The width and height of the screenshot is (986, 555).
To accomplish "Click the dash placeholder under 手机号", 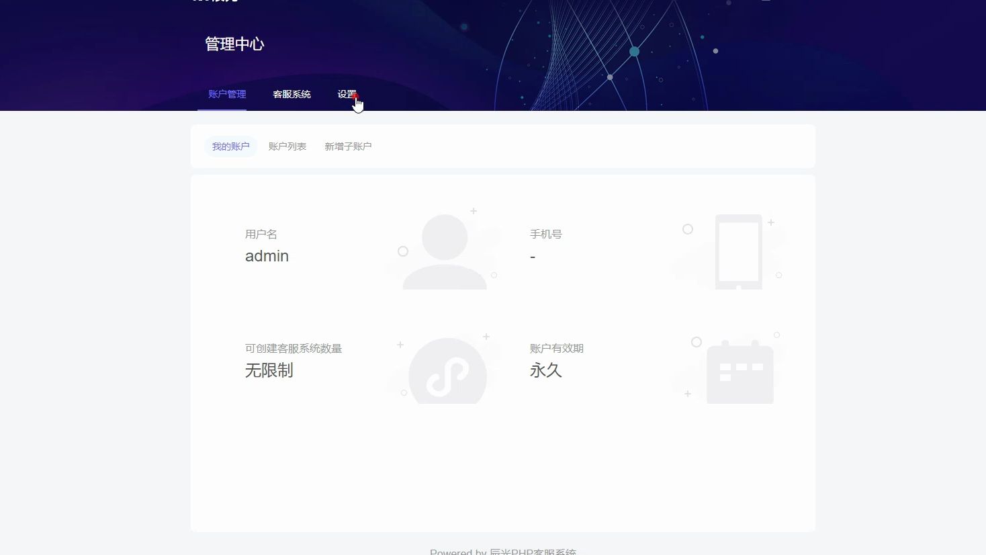I will pyautogui.click(x=533, y=256).
